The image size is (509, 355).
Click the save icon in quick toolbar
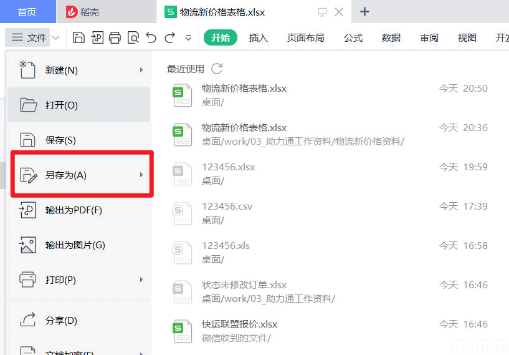point(78,37)
